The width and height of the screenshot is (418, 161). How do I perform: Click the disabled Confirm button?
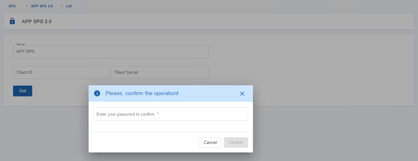coord(236,142)
